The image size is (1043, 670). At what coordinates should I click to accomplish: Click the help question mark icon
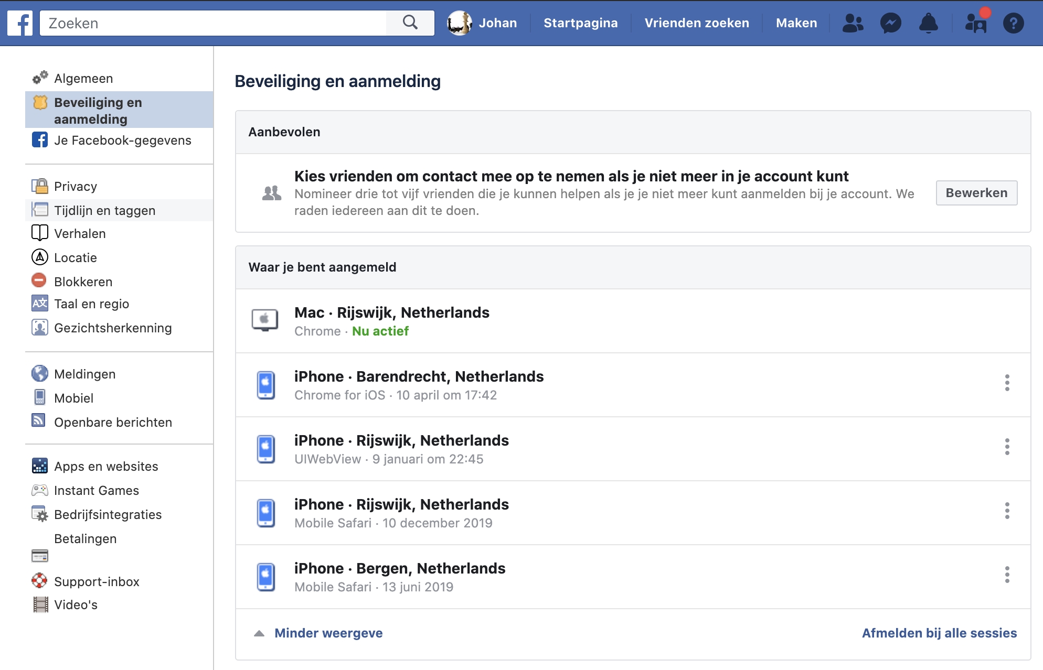[1013, 23]
